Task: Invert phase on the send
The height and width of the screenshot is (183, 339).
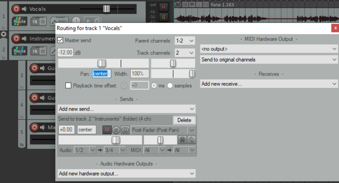Action: [116, 130]
